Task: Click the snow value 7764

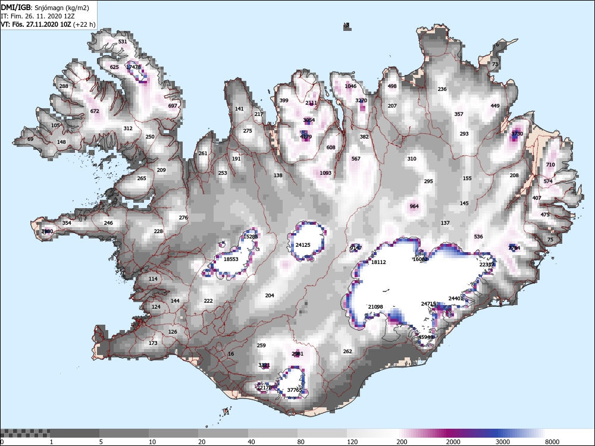Action: [515, 248]
